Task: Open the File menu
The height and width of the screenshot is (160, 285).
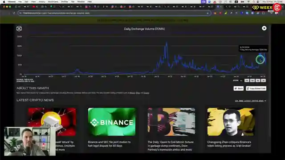Action: 20,2
